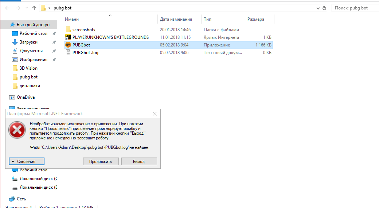Sort files by the Размера column header
This screenshot has width=379, height=208.
click(256, 19)
